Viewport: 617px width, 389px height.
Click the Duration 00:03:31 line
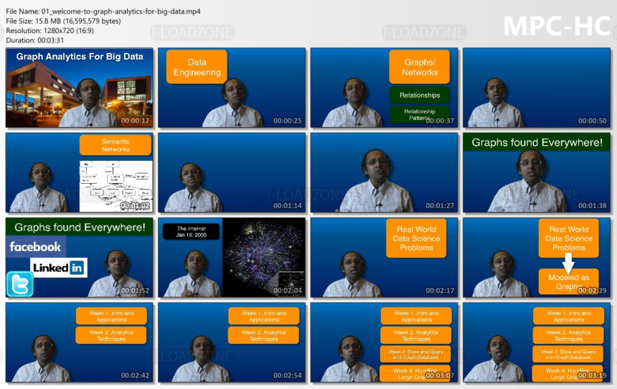click(x=34, y=40)
